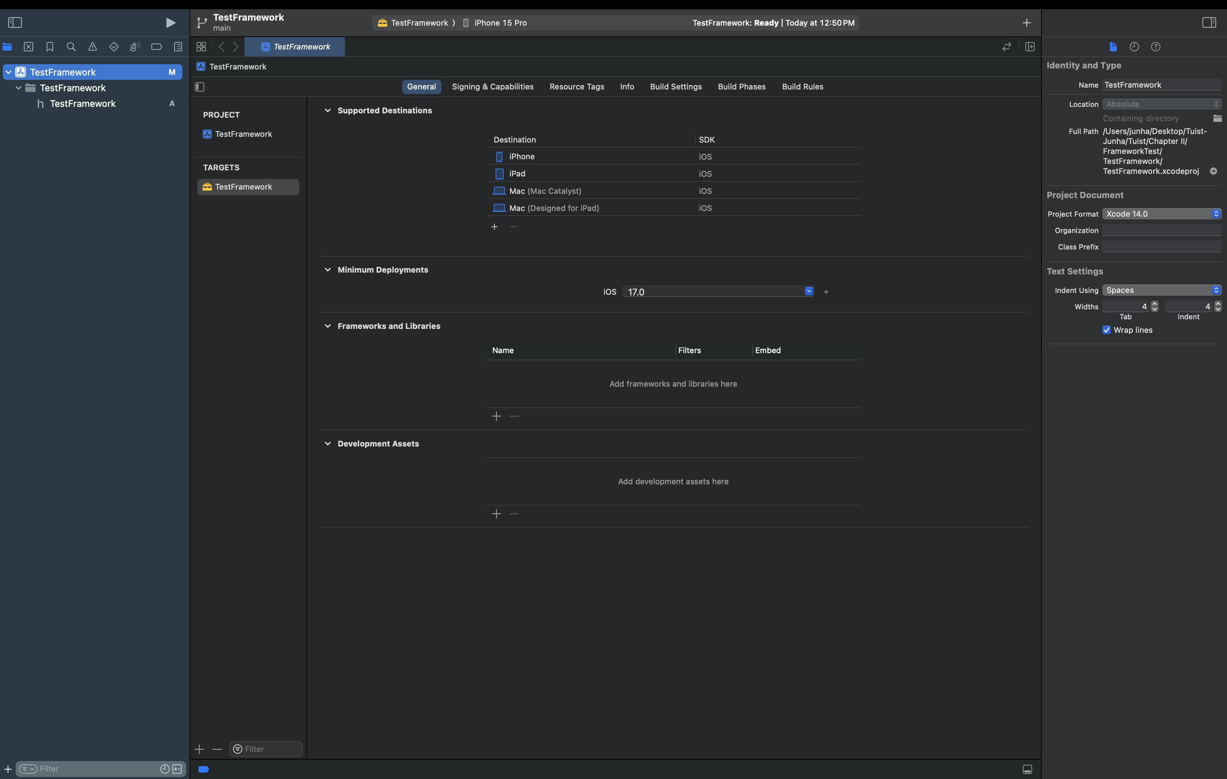
Task: Open the Breakpoint navigator
Action: coord(156,47)
